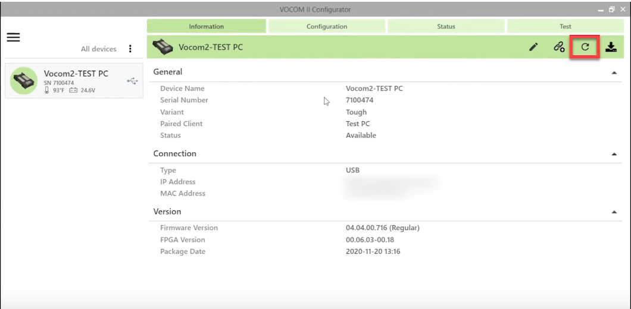This screenshot has height=309, width=631.
Task: Switch to the Status tab
Action: click(446, 27)
